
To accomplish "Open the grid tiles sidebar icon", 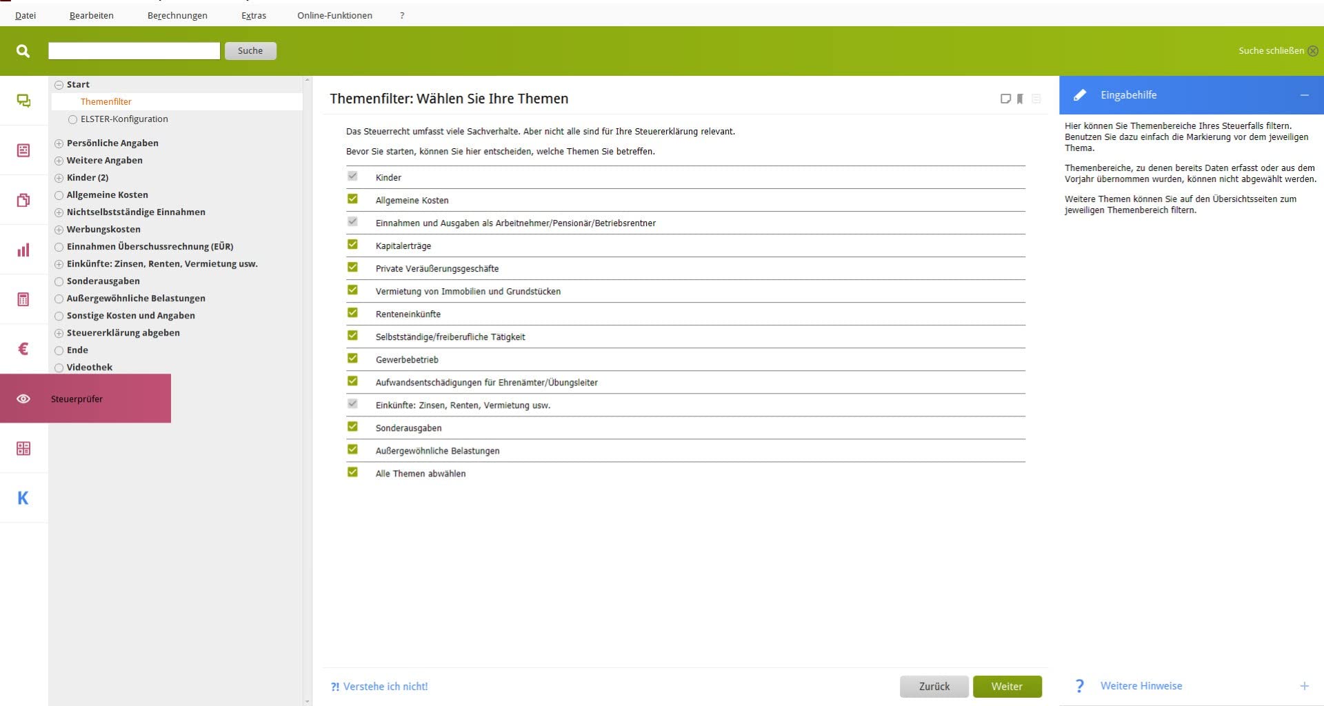I will tap(23, 448).
